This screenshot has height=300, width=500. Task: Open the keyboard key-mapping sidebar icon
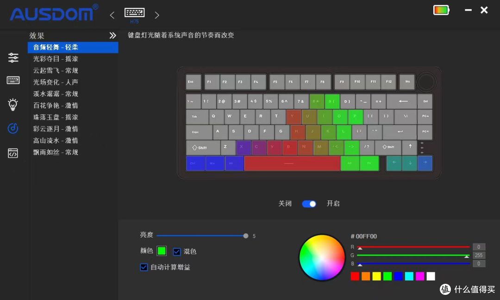[x=13, y=80]
